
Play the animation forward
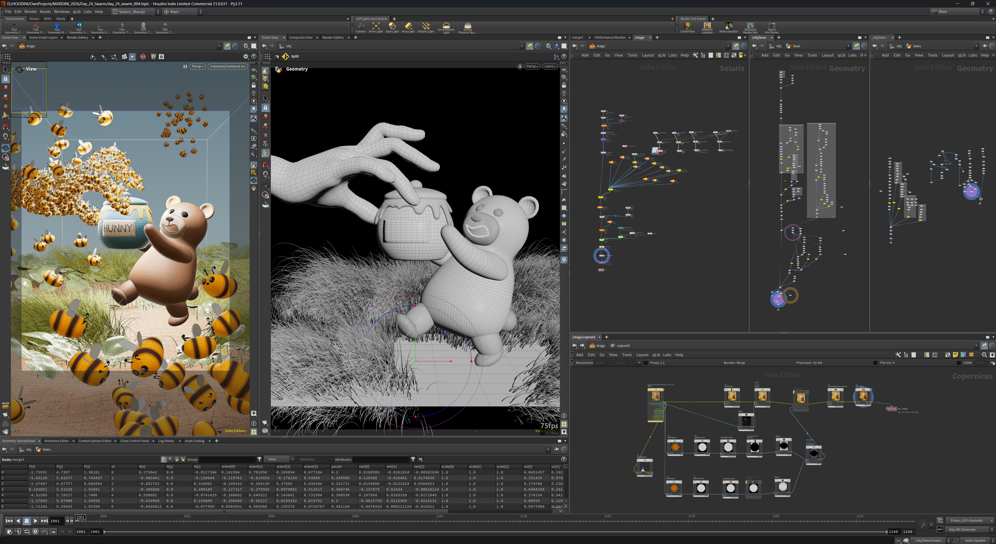(x=36, y=521)
